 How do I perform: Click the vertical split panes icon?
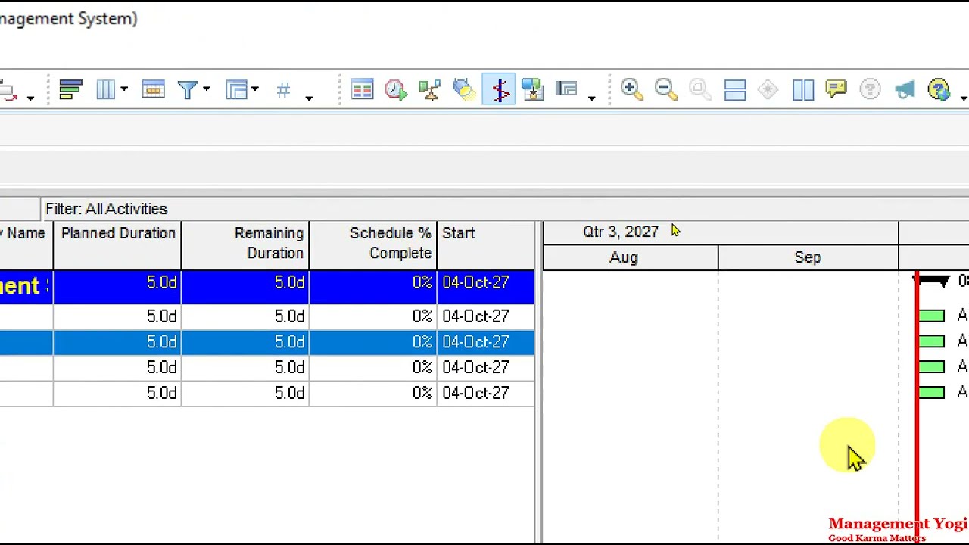point(803,90)
